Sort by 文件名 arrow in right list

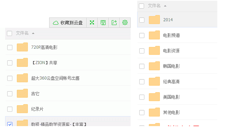click(165, 6)
